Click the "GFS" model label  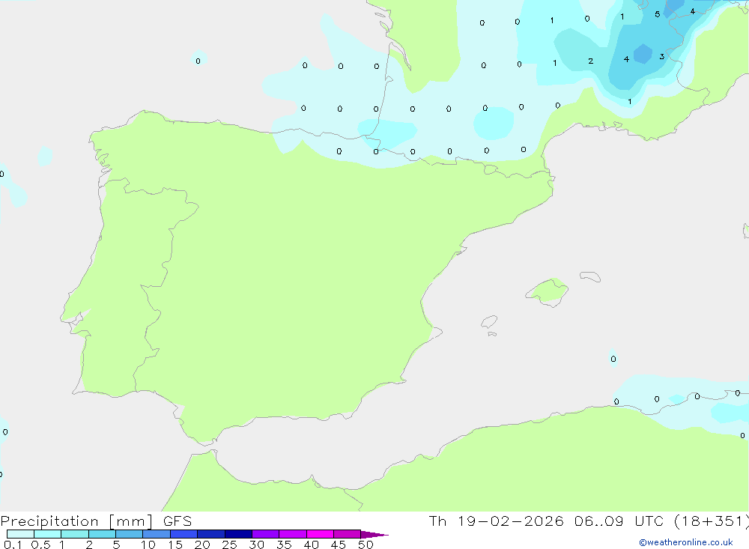[x=178, y=521]
